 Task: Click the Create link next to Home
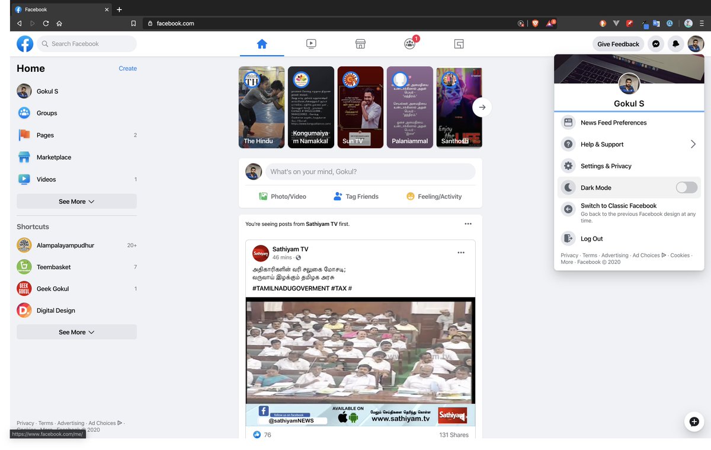(x=127, y=68)
